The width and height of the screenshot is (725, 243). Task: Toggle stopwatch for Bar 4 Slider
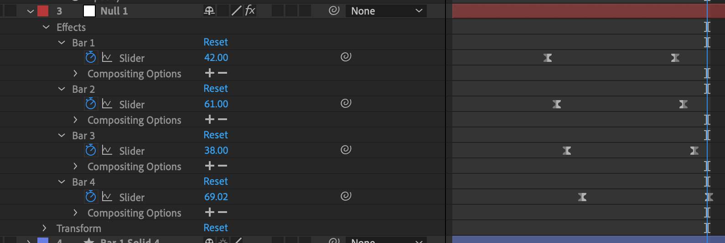(91, 197)
